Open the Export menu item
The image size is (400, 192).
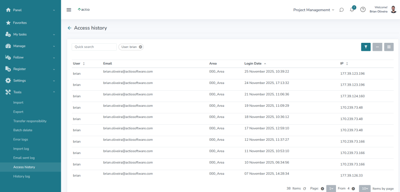(18, 112)
